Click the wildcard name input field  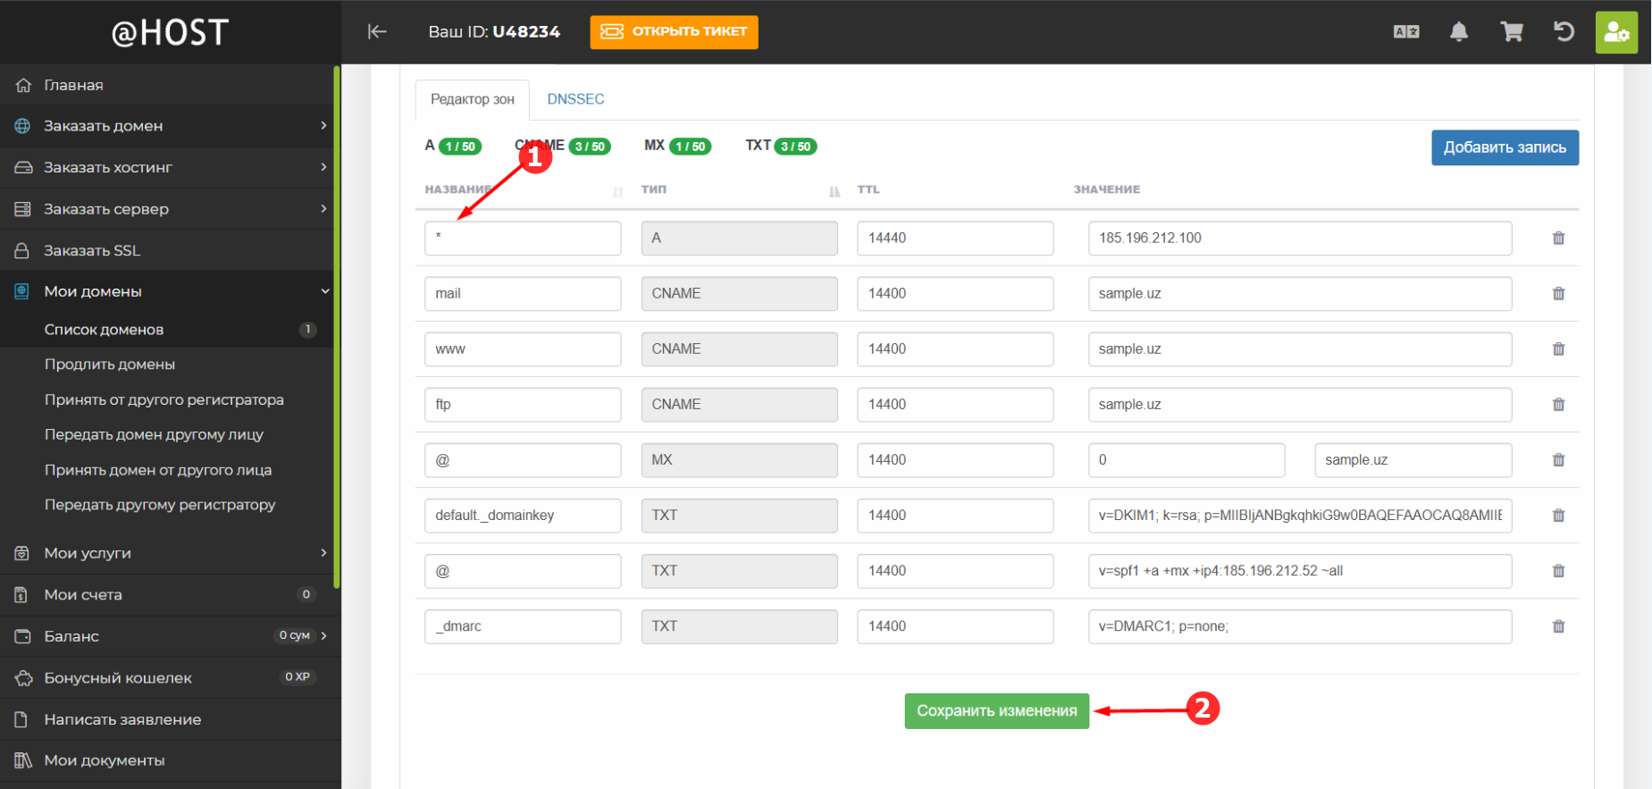(x=523, y=239)
